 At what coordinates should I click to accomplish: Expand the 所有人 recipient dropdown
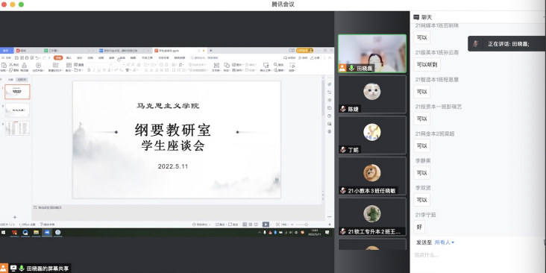445,242
